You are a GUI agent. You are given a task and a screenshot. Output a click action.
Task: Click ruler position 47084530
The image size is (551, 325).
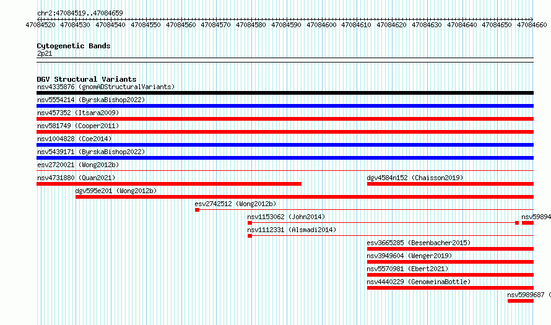pyautogui.click(x=75, y=25)
